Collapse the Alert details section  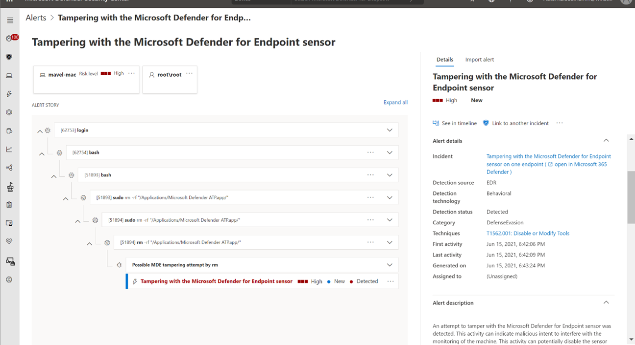(606, 141)
